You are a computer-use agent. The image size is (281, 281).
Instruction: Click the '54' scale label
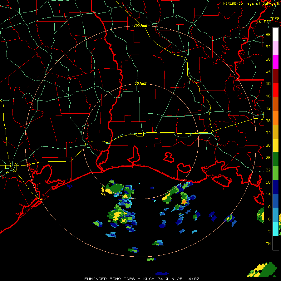[x=268, y=71]
